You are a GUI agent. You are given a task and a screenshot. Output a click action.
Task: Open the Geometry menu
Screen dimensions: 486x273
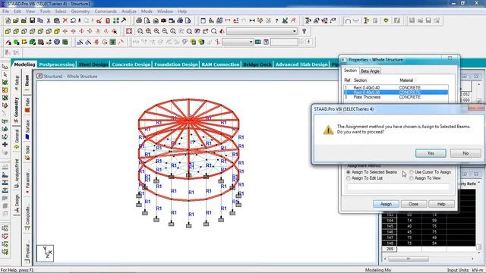click(x=80, y=11)
